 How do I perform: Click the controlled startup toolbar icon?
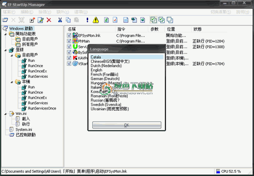coord(5,20)
